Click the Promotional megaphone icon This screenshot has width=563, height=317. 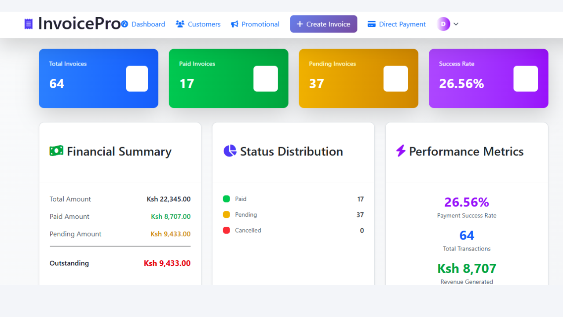pyautogui.click(x=234, y=24)
